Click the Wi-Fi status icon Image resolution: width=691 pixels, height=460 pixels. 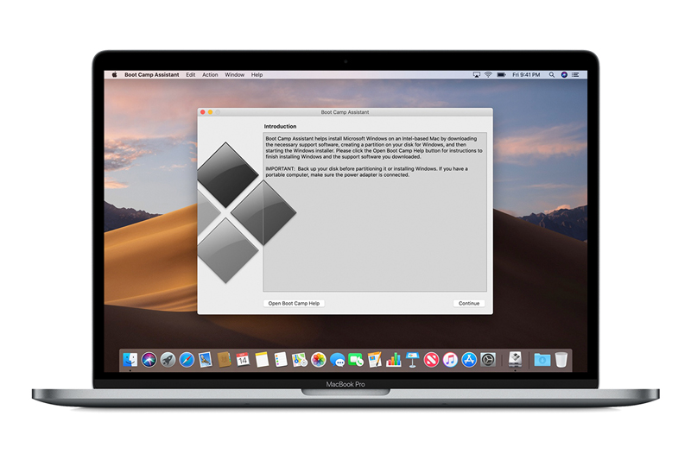(x=488, y=75)
